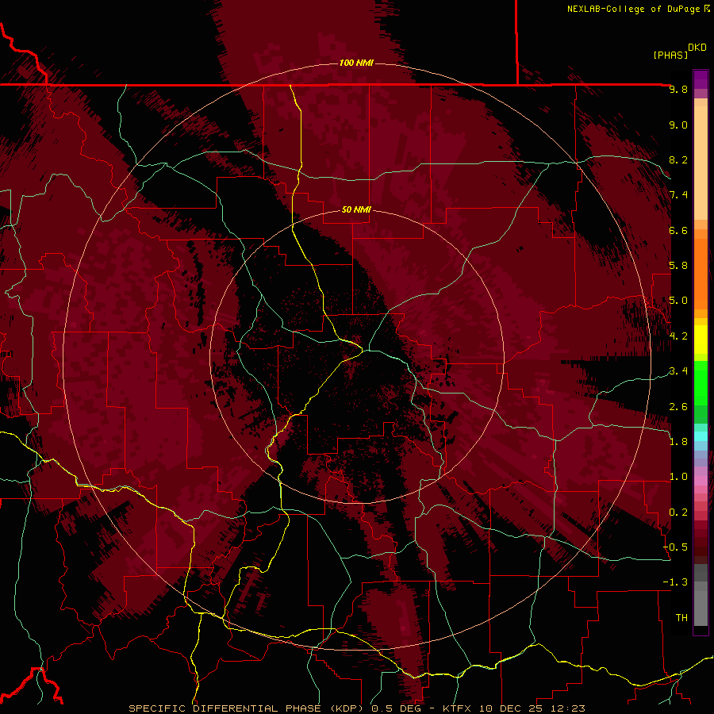Click the 1.8 legend value
This screenshot has width=714, height=714.
point(678,442)
